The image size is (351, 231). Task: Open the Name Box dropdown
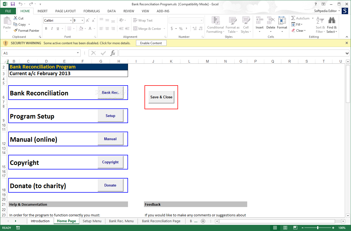coord(78,53)
